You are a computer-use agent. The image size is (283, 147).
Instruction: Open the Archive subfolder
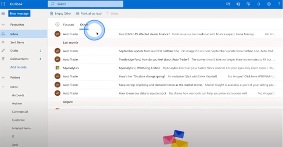(x=17, y=104)
